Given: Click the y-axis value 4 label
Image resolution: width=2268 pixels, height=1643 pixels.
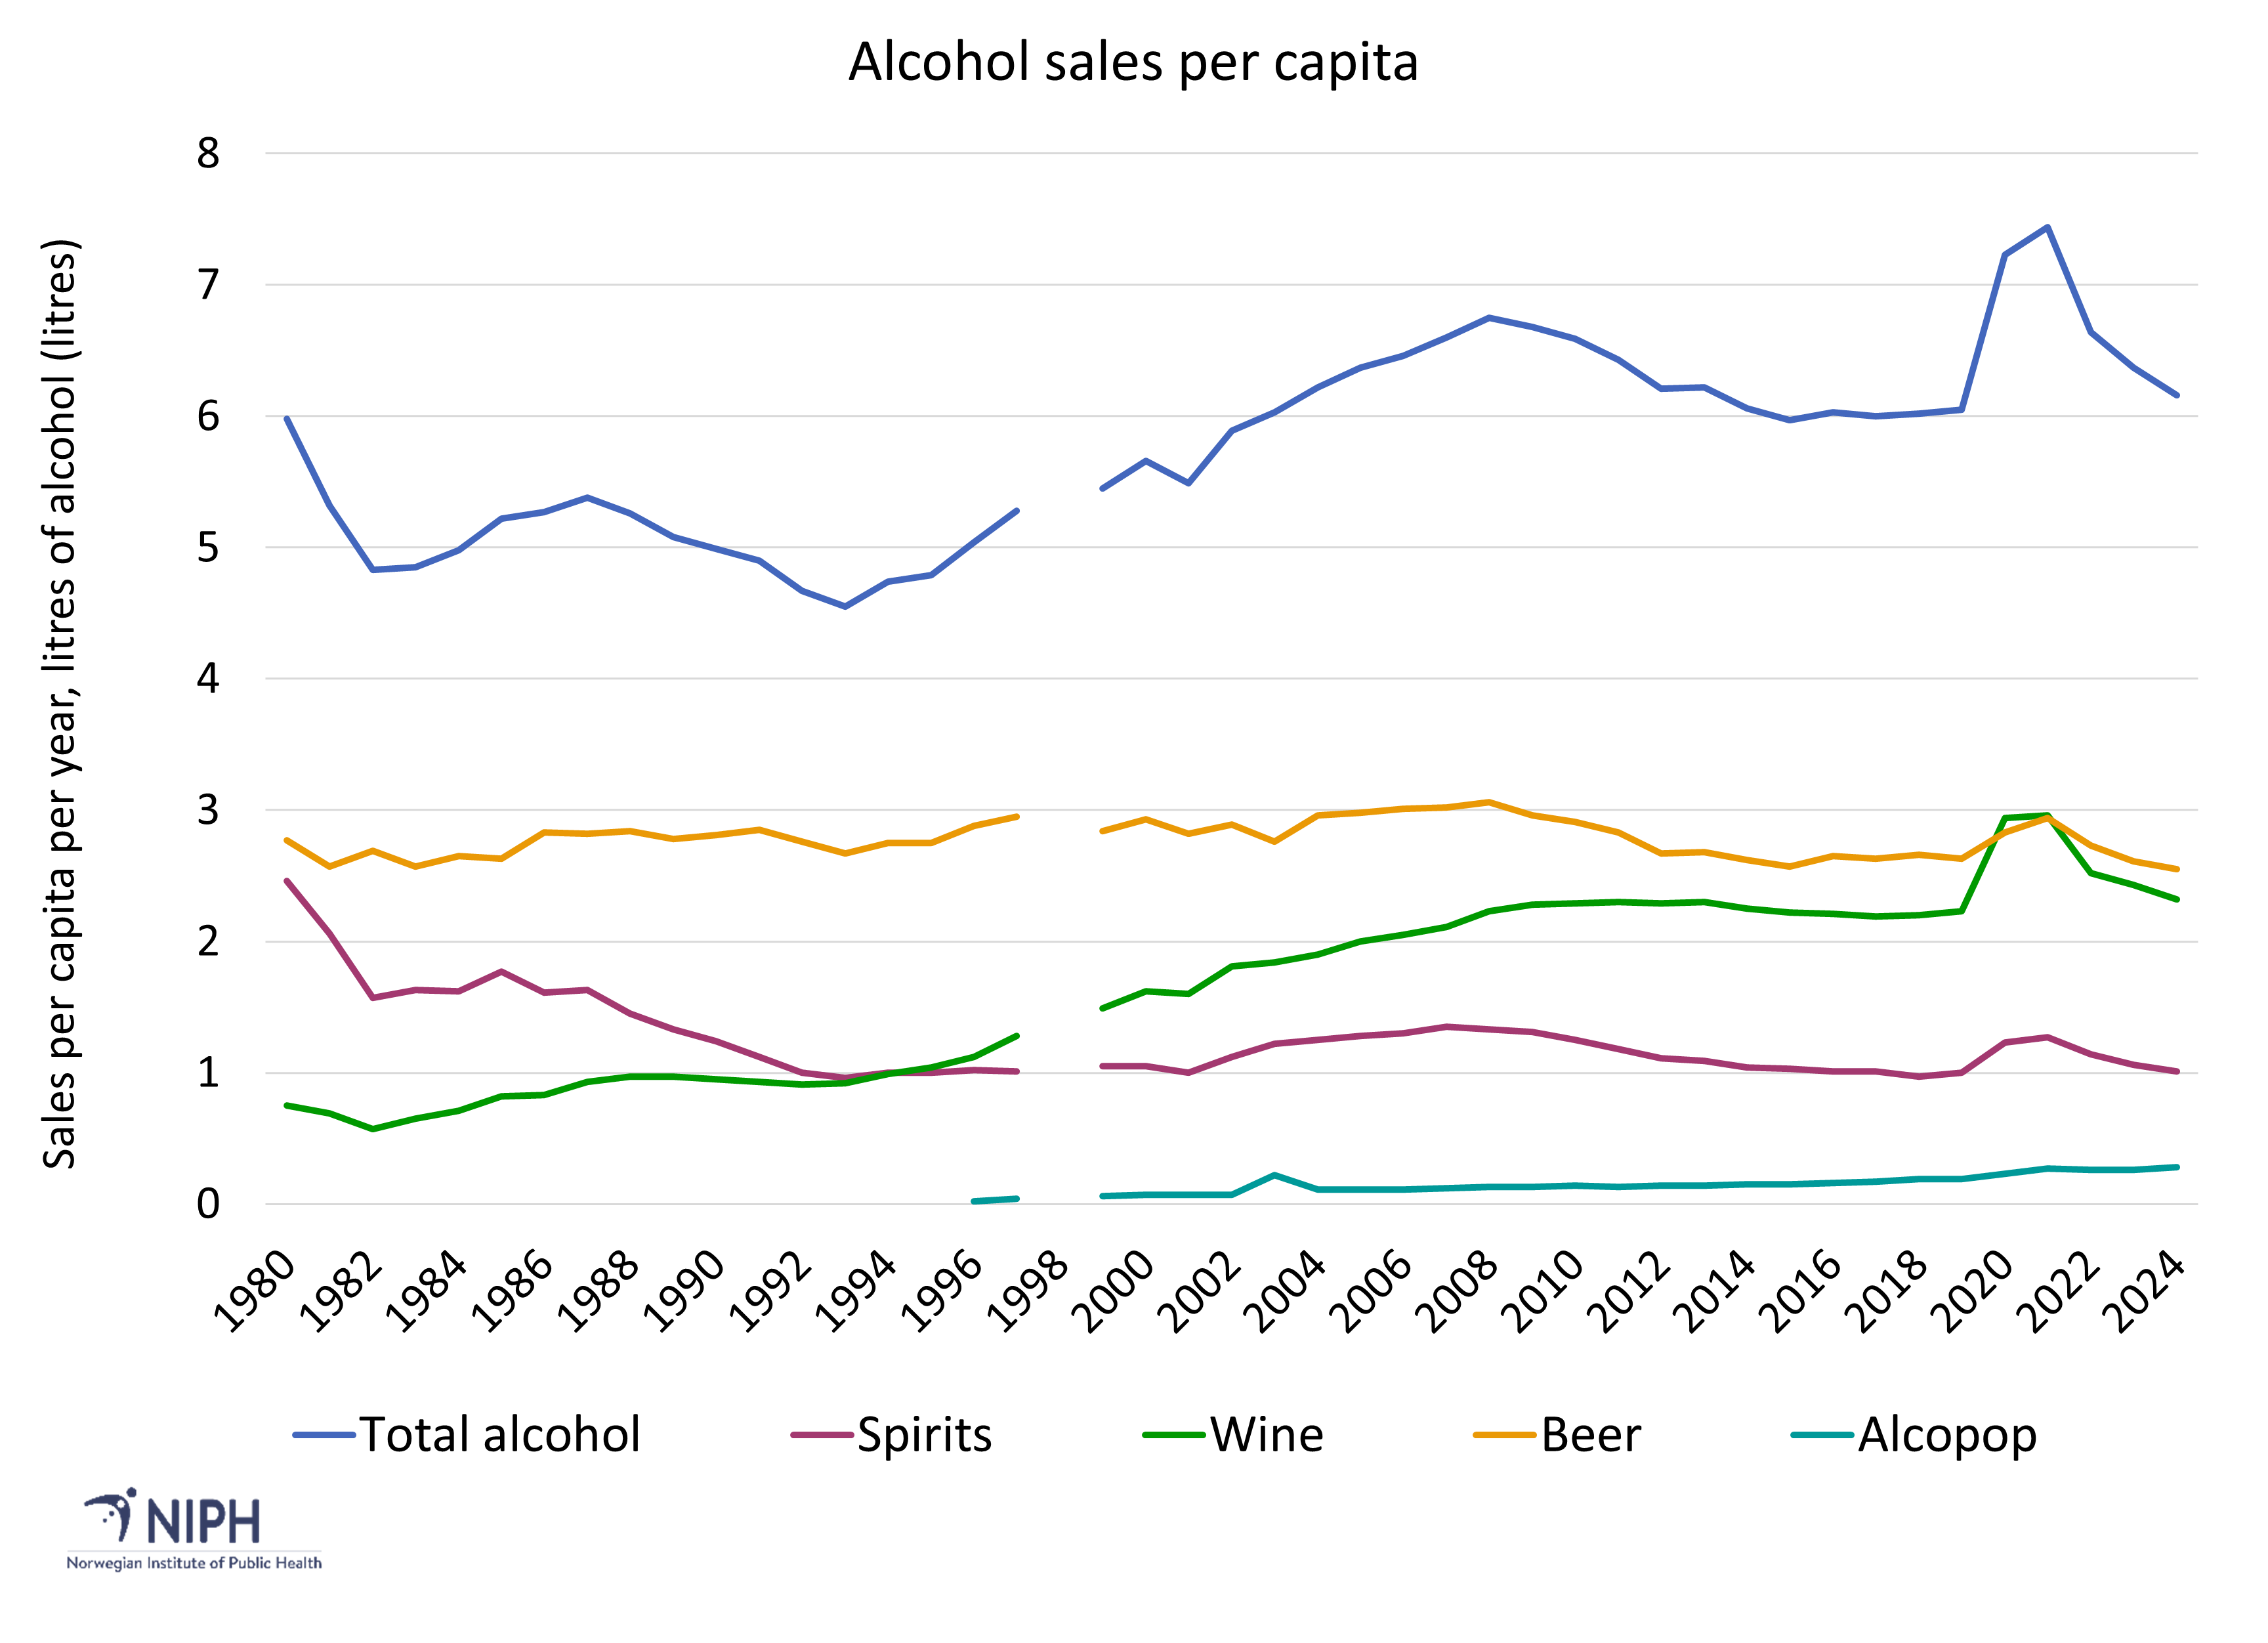Looking at the screenshot, I should click(x=208, y=679).
